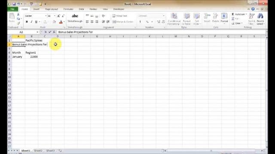Viewport: 275px width, 154px height.
Task: Select cell containing 21000
Action: pos(31,57)
